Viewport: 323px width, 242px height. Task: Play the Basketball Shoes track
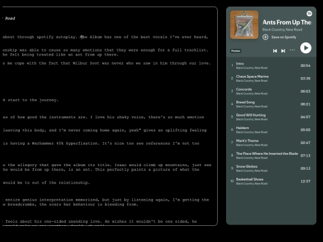[271, 181]
